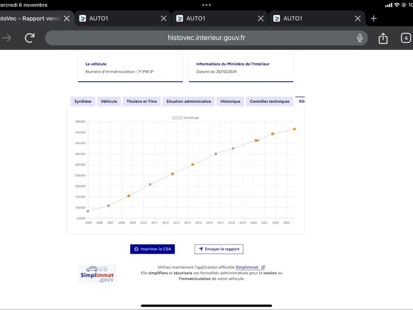Follow the Simplimmat link
The width and height of the screenshot is (413, 310).
pos(250,267)
